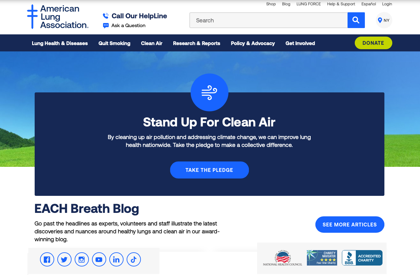Switch to the Español version
The width and height of the screenshot is (420, 275).
[369, 4]
